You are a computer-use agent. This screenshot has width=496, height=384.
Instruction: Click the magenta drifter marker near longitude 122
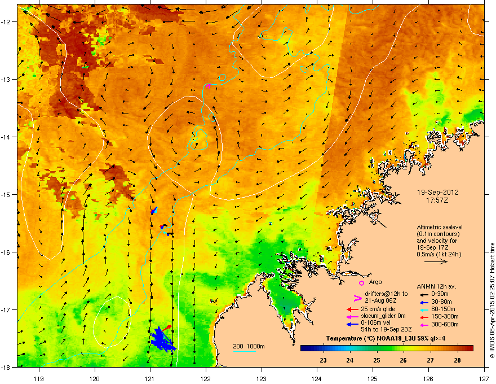[208, 85]
